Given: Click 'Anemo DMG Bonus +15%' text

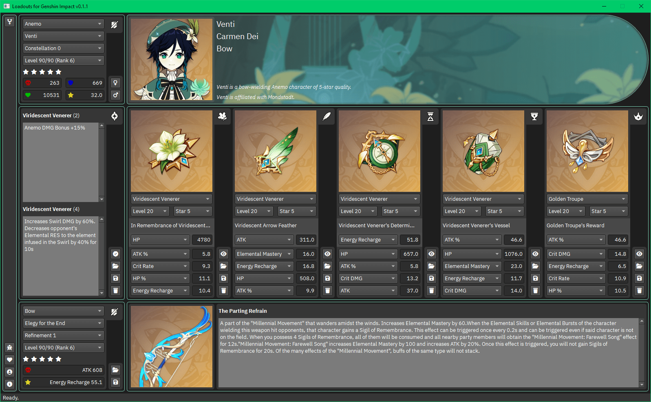Looking at the screenshot, I should pos(55,127).
